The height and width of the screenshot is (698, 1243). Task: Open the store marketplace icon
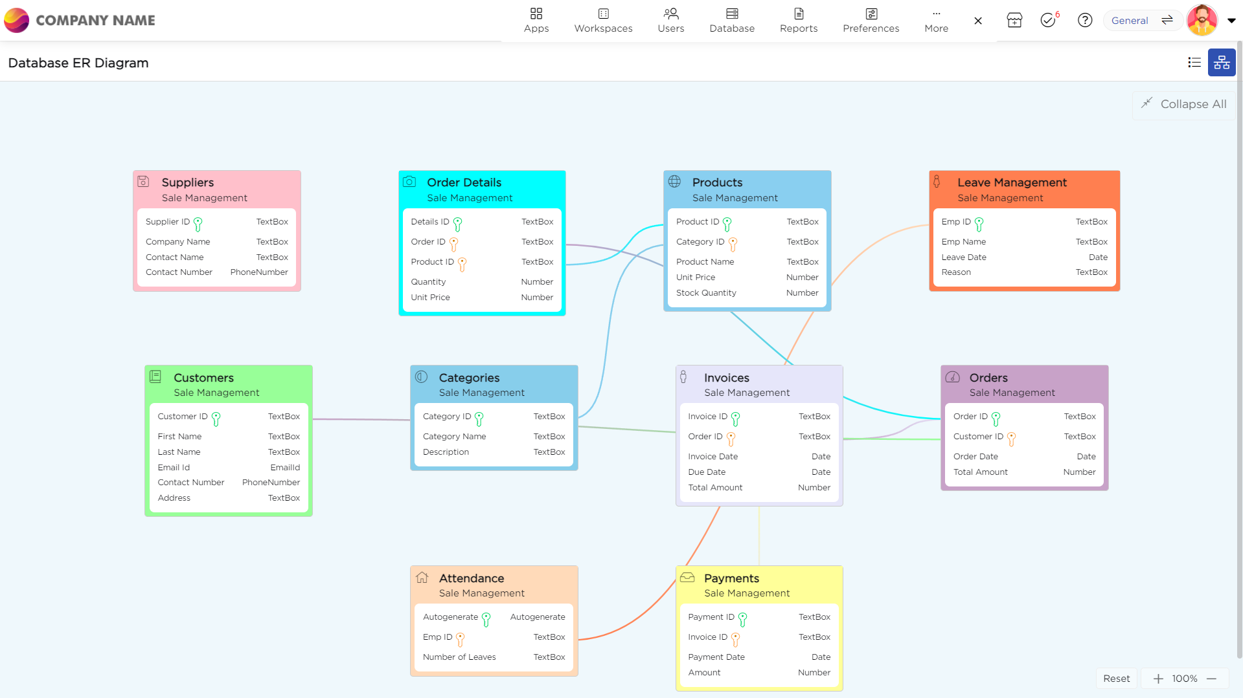tap(1014, 20)
